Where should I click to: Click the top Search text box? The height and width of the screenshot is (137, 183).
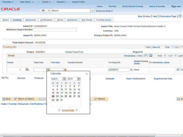point(70,11)
